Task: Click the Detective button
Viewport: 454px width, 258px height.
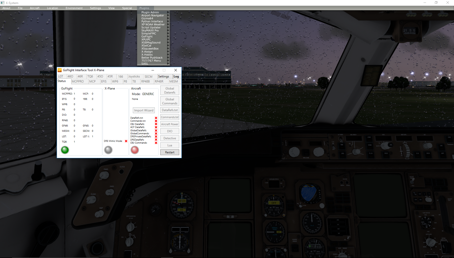Action: [x=170, y=138]
